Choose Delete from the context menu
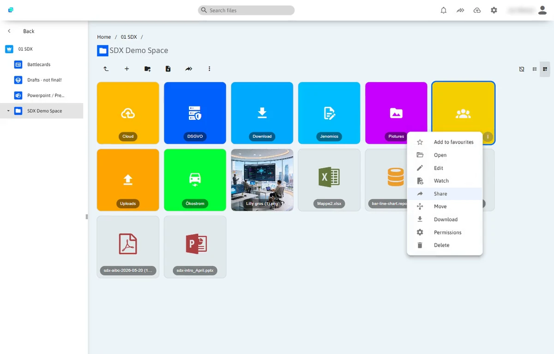Viewport: 554px width, 354px height. 445,245
